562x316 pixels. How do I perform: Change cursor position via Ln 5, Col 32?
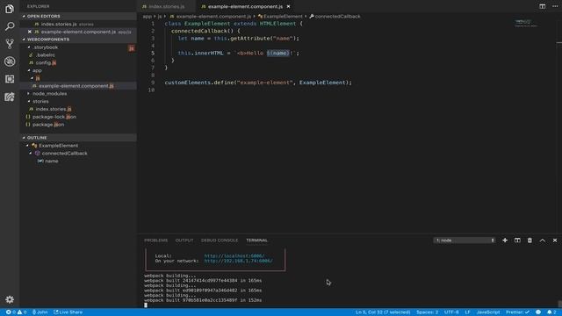tap(383, 312)
